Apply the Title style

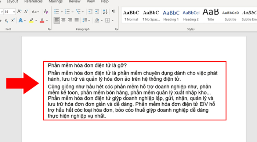coord(211,15)
